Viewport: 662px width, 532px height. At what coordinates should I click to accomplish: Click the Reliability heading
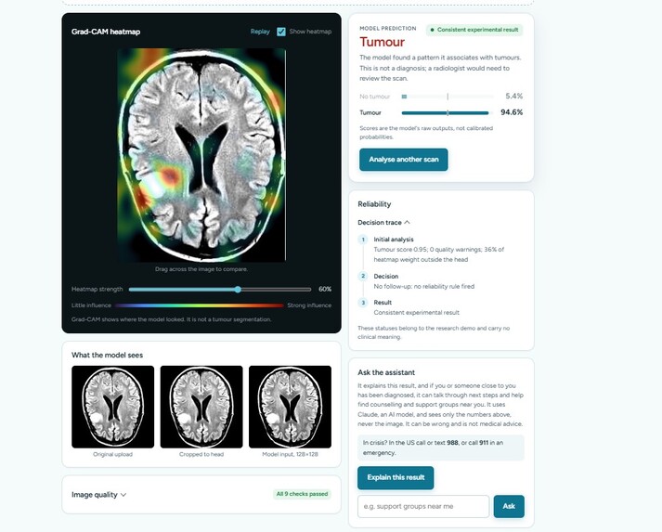(374, 204)
